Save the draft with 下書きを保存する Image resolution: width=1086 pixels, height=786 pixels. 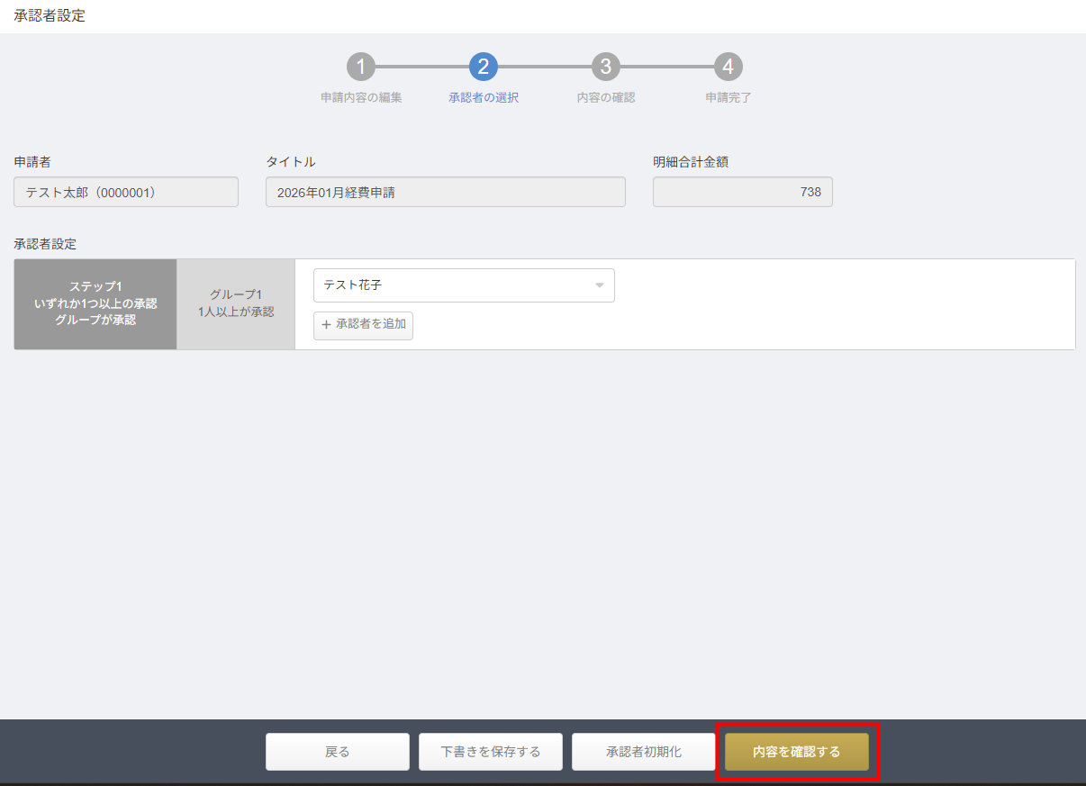[x=491, y=752]
